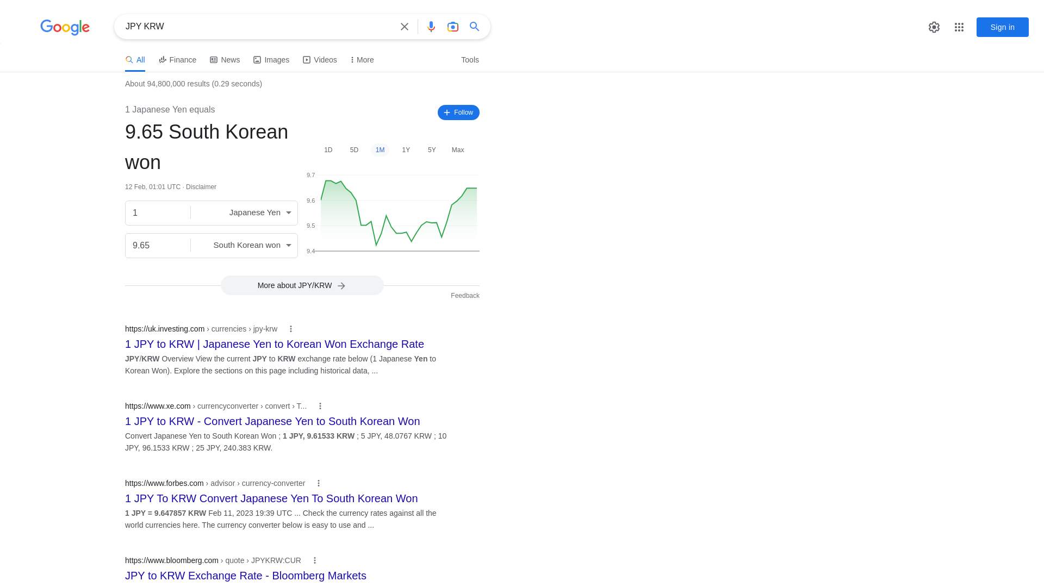Expand the South Korean won dropdown

point(244,246)
